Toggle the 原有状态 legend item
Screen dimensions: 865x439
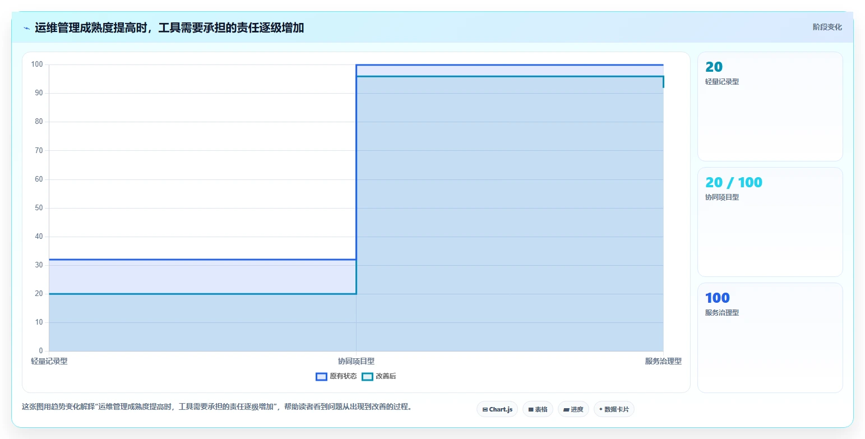[x=336, y=376]
